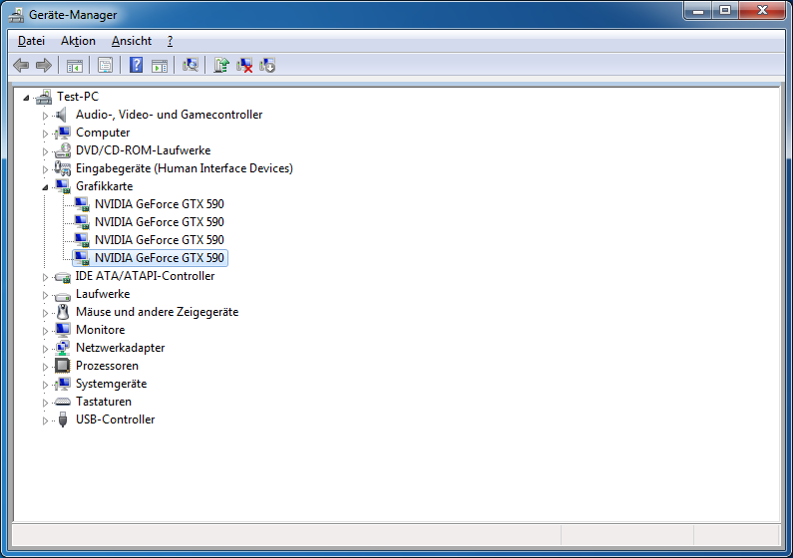Click the USB-Controller plug icon

pos(62,419)
